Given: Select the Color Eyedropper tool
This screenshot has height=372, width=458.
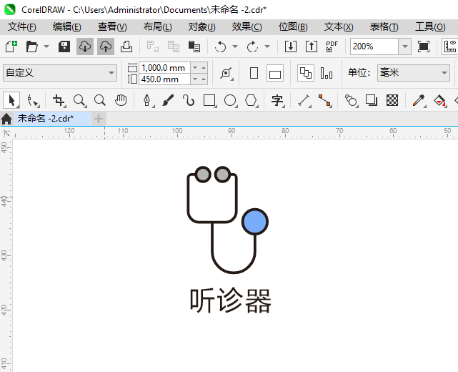Looking at the screenshot, I should coord(419,100).
